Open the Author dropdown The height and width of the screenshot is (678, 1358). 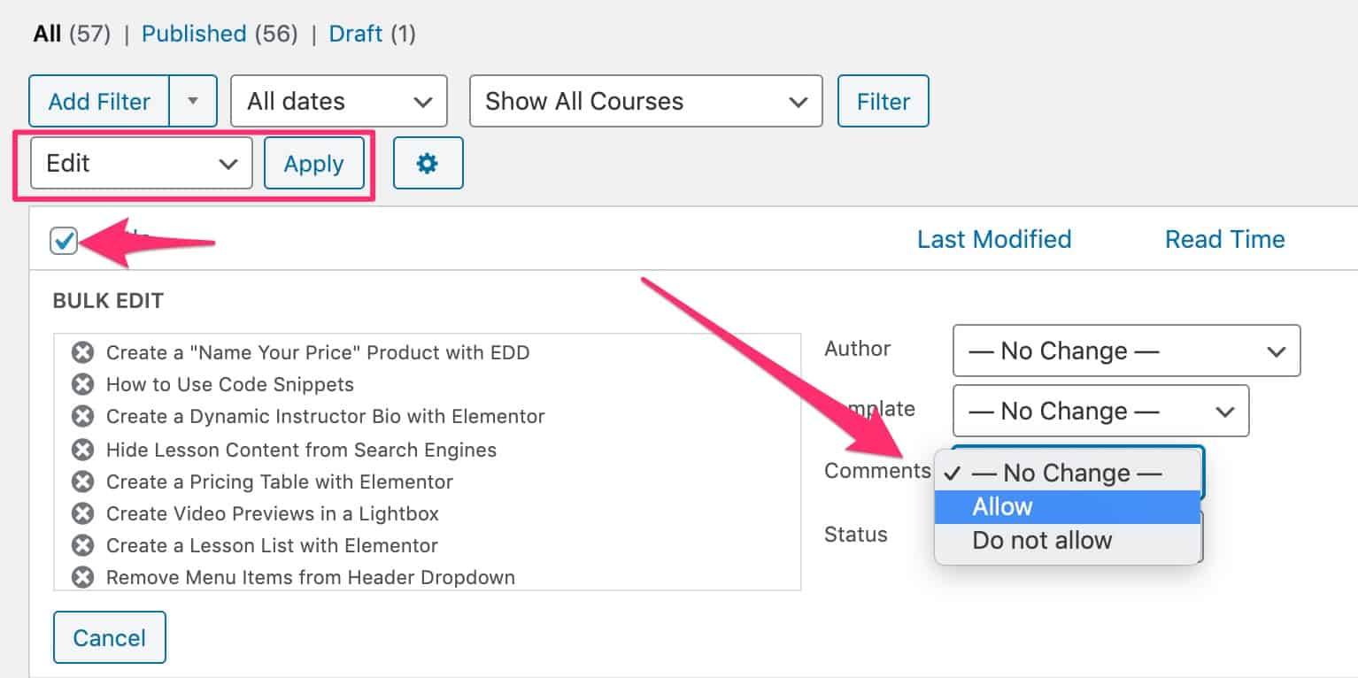pyautogui.click(x=1125, y=351)
